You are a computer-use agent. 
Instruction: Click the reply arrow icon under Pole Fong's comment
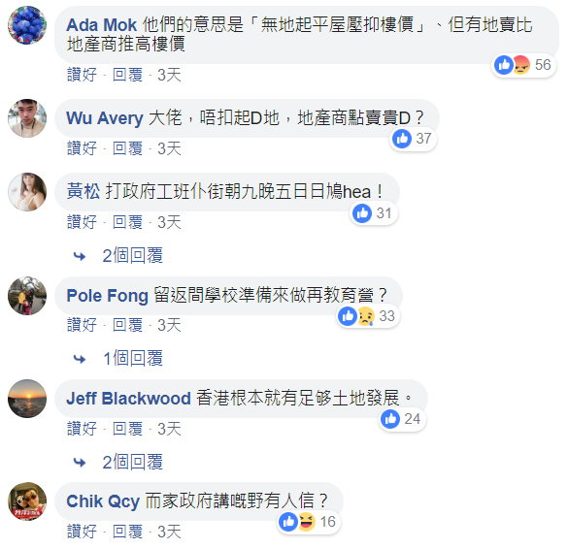point(80,359)
